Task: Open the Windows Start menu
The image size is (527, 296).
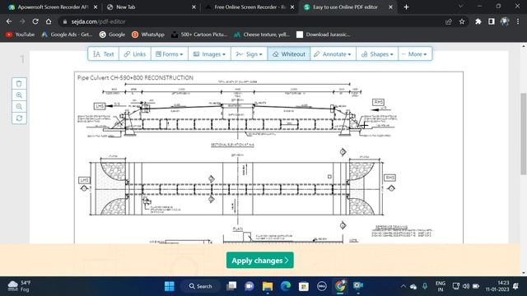Action: [170, 286]
